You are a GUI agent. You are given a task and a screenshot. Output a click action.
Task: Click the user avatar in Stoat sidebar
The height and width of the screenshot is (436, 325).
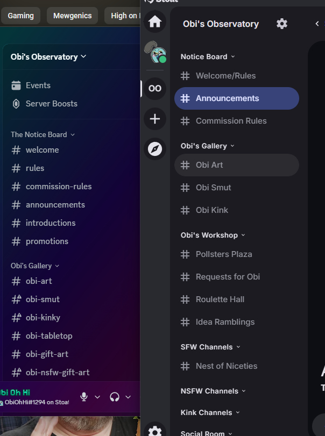155,53
